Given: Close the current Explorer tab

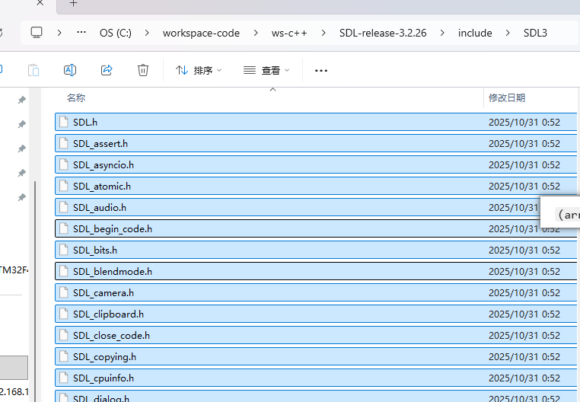Looking at the screenshot, I should (x=40, y=3).
